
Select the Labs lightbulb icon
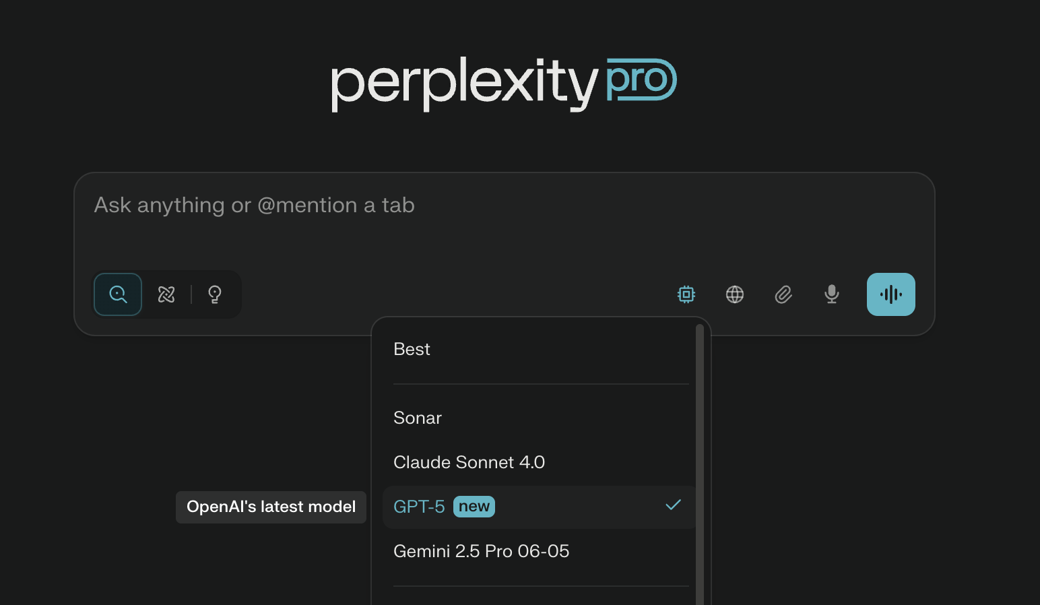(x=215, y=294)
